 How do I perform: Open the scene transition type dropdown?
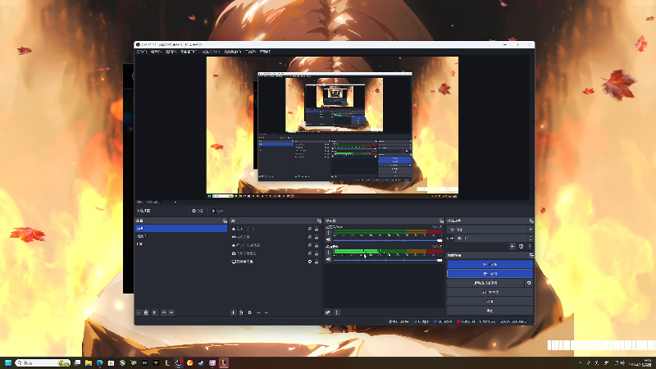489,230
